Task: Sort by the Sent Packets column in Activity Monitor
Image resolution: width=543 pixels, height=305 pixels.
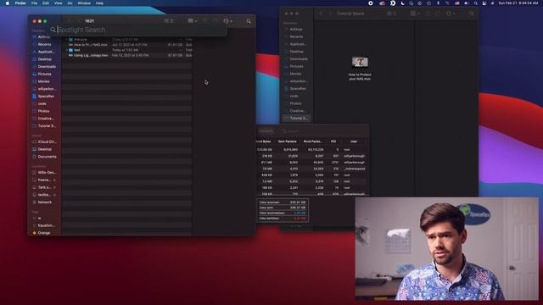Action: point(287,141)
